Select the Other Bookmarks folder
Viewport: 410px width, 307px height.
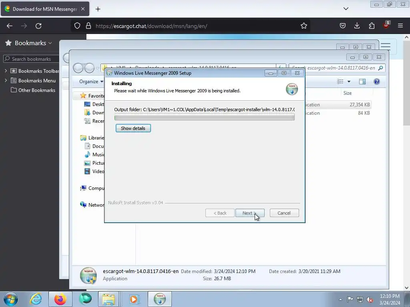click(x=33, y=90)
